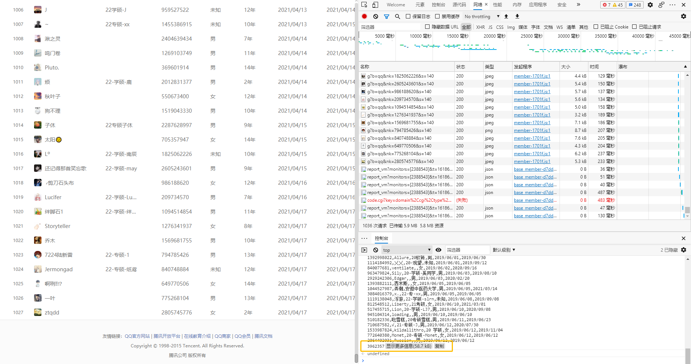Close the 网络 tab with its X
Screen dimensions: 691x364
486,4
